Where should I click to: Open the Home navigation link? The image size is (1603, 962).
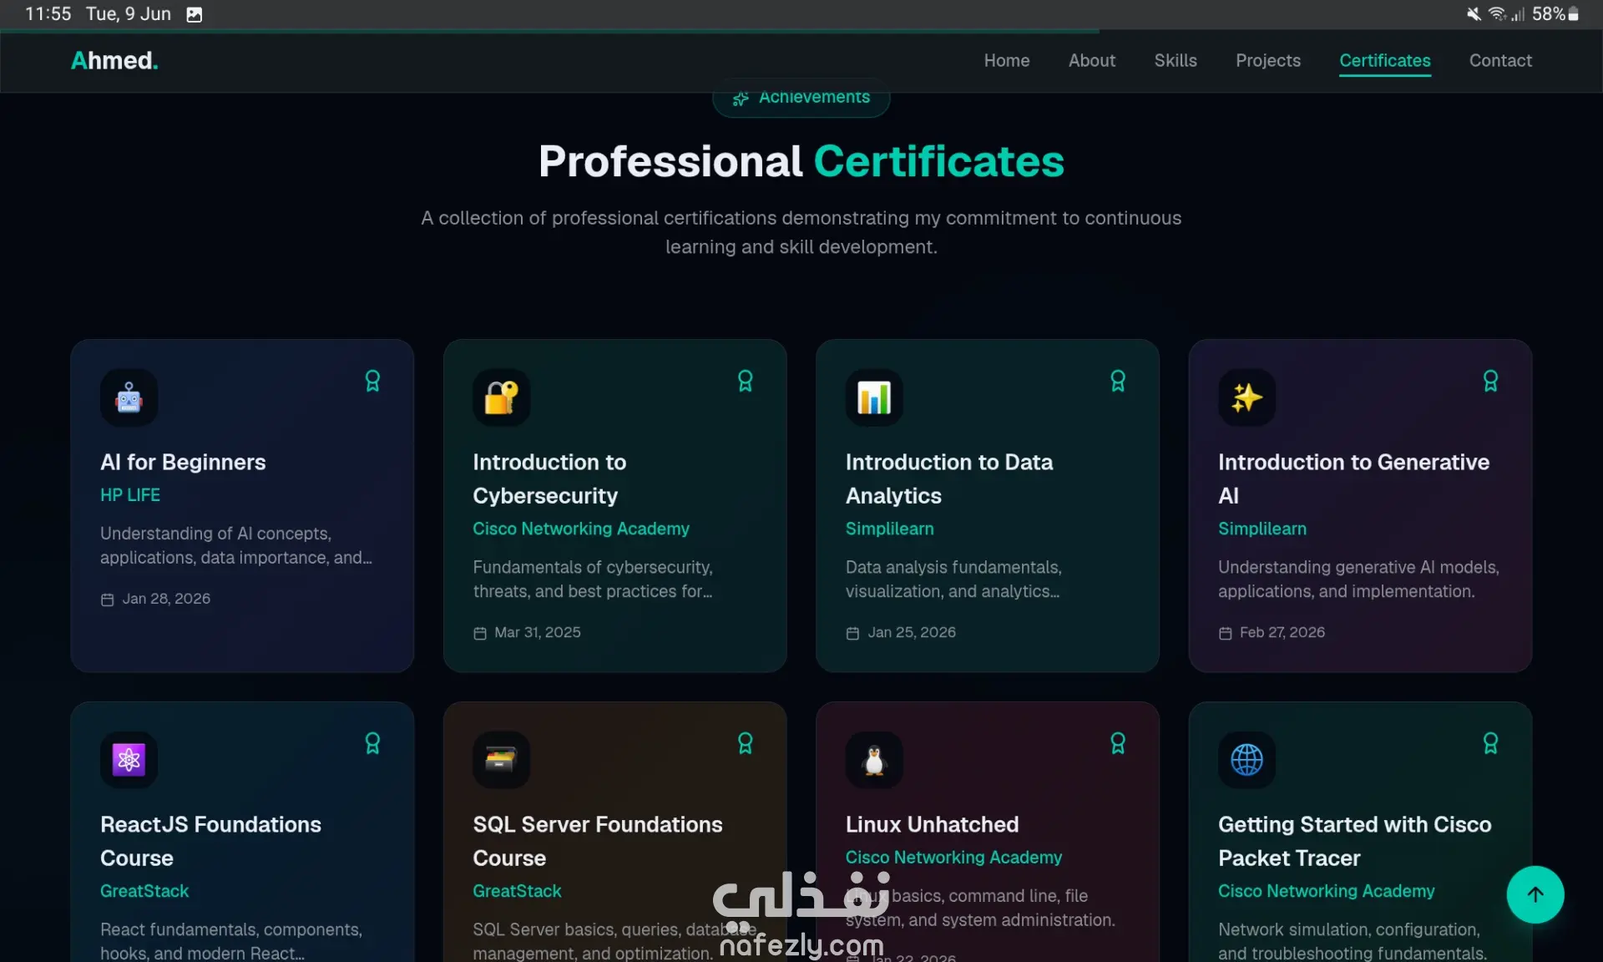click(1006, 61)
